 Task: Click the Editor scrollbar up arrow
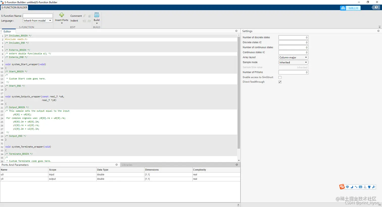coord(239,36)
